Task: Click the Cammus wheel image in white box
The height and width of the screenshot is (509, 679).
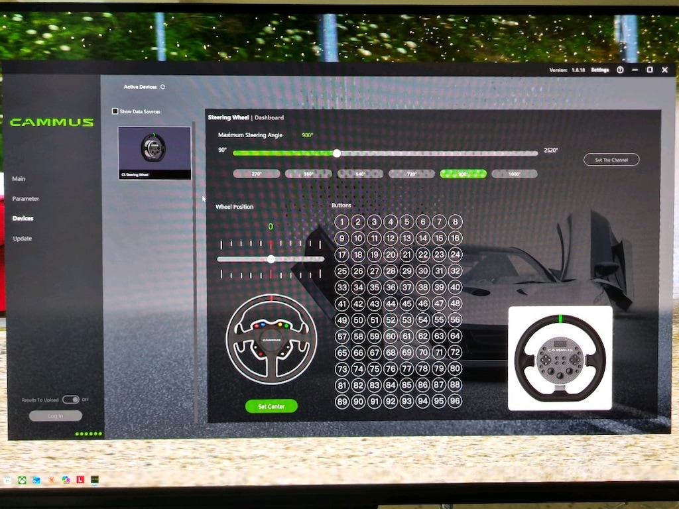Action: click(x=560, y=359)
